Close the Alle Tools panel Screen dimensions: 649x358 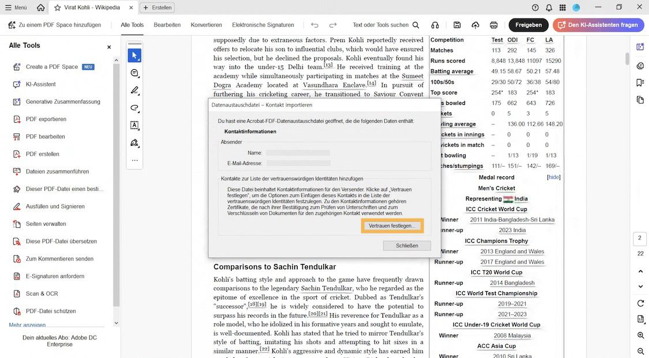(109, 47)
